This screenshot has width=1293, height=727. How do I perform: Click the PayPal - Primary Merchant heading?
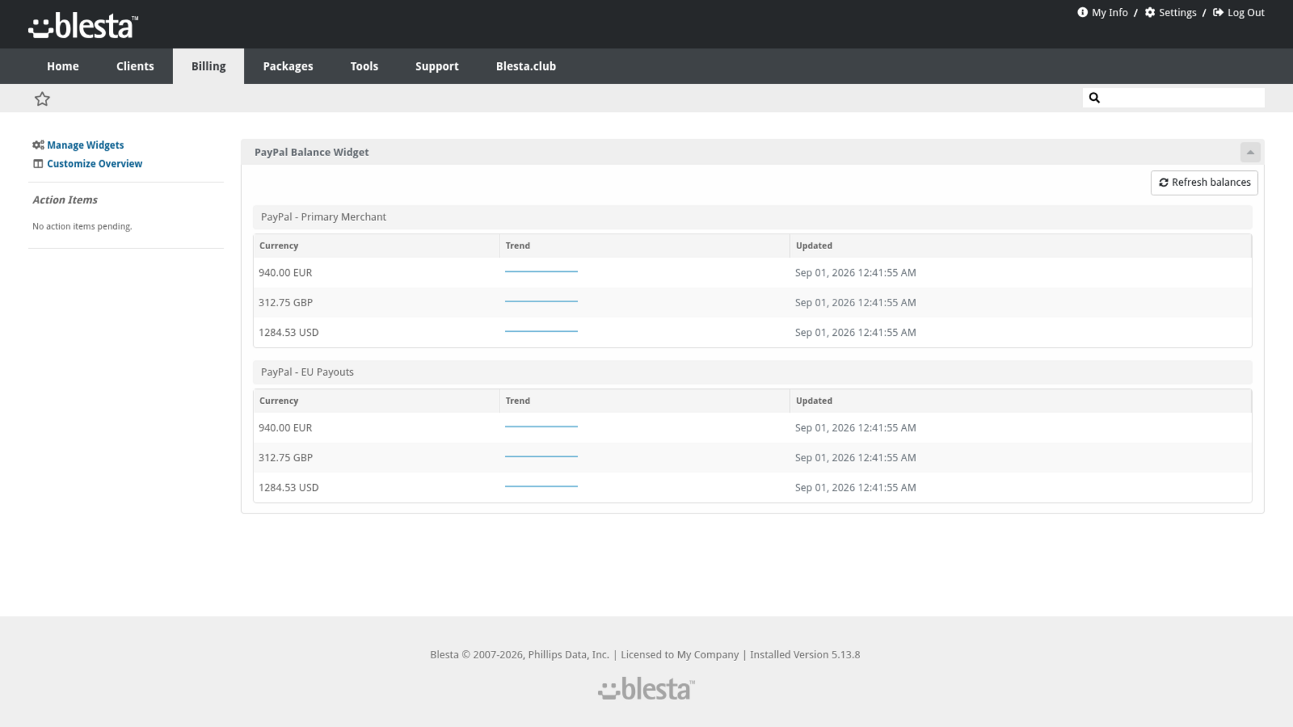323,217
